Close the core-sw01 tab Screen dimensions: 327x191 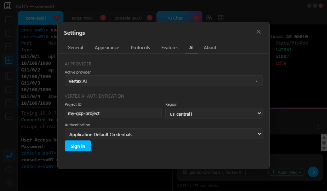57,18
